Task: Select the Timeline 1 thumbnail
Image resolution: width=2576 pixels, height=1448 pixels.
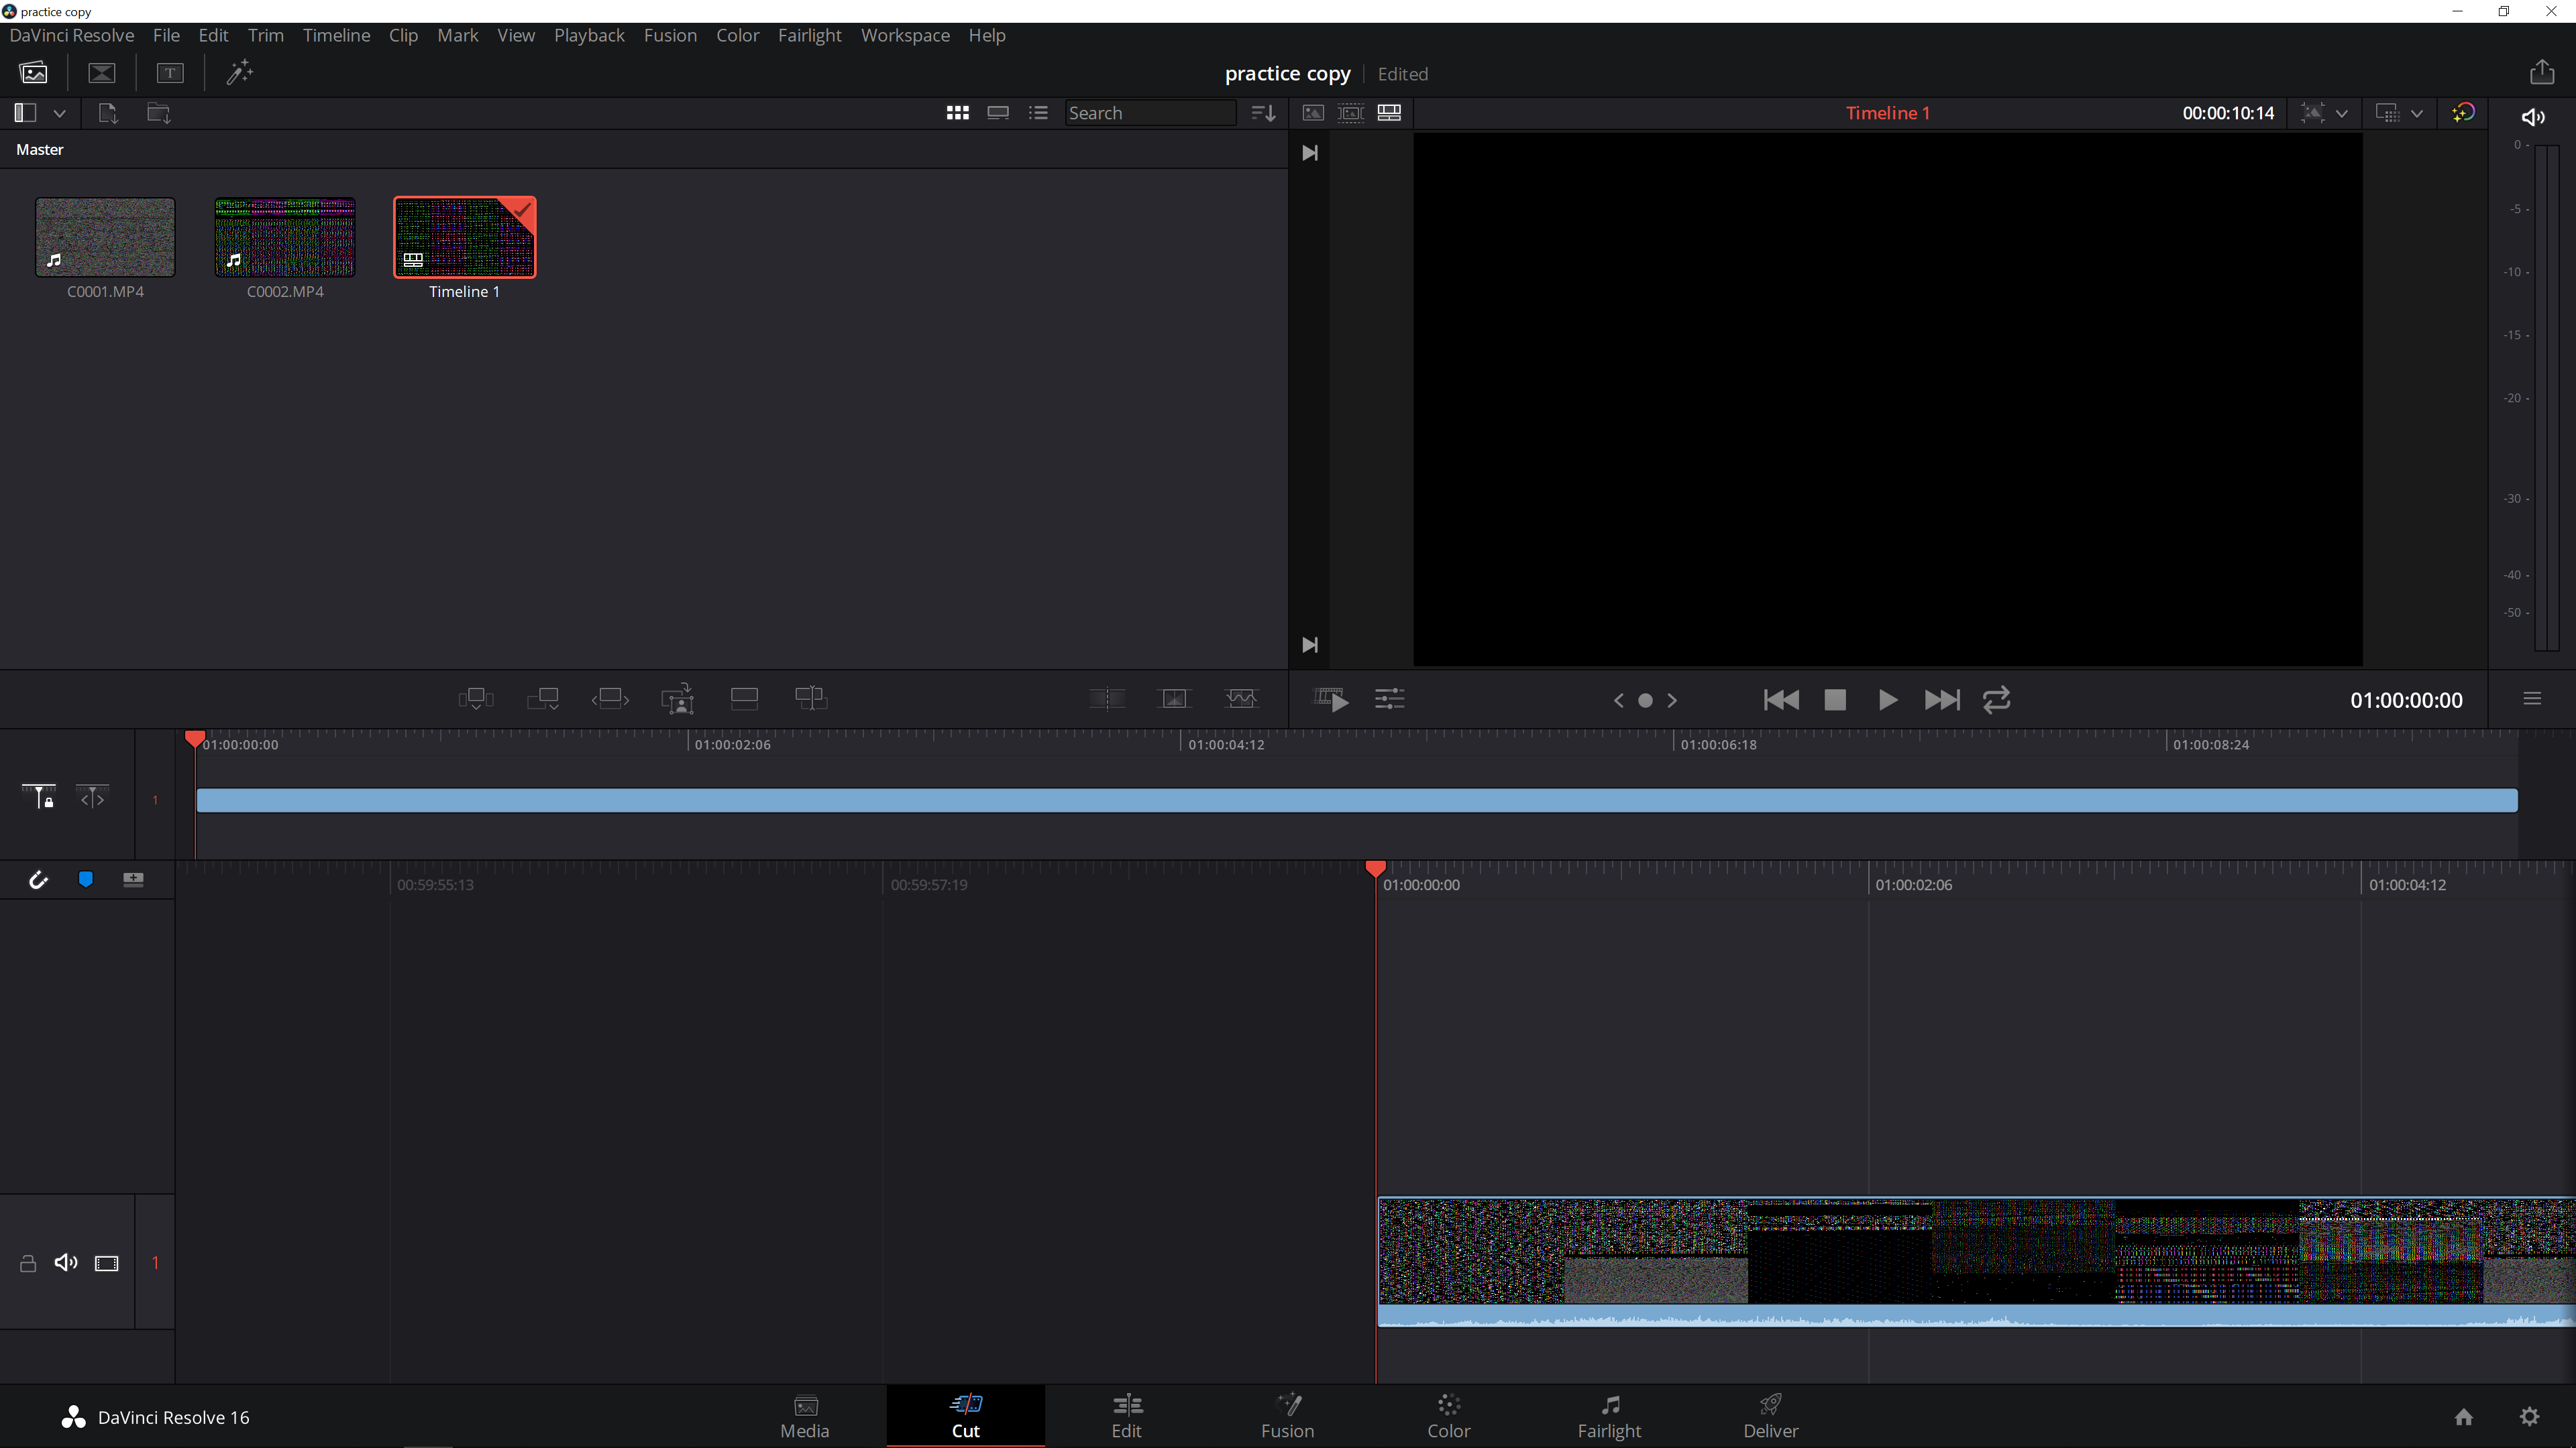Action: click(x=465, y=237)
